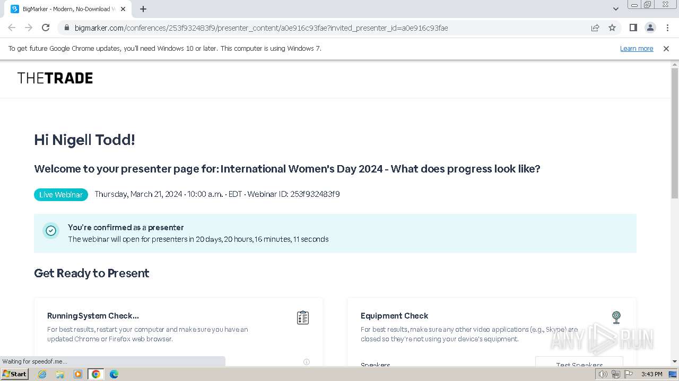679x381 pixels.
Task: Click THE TRADE logo
Action: tap(55, 78)
